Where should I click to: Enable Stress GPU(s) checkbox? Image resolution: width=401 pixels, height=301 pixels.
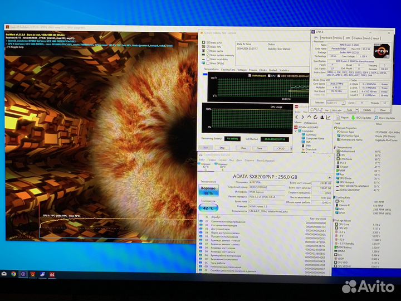tap(208, 63)
